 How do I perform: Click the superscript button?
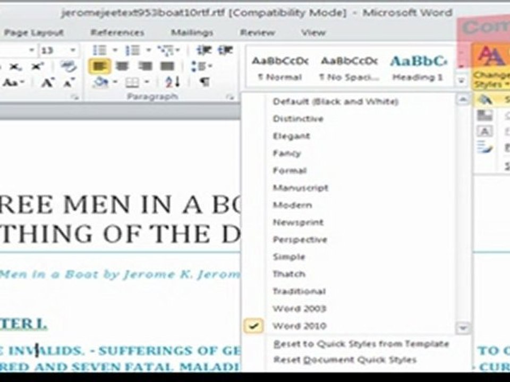point(37,67)
